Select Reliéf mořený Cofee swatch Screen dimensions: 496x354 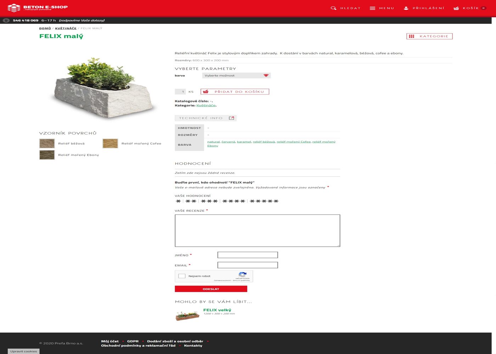pyautogui.click(x=110, y=143)
